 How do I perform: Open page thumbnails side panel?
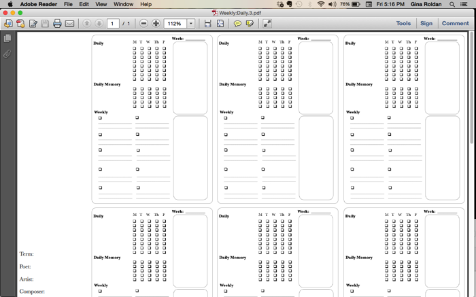(x=7, y=38)
